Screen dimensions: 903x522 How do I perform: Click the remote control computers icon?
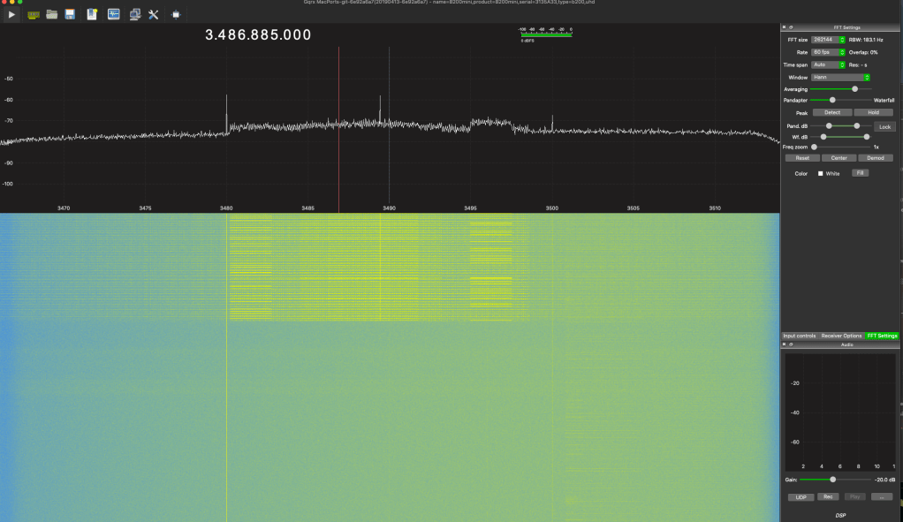[x=134, y=14]
